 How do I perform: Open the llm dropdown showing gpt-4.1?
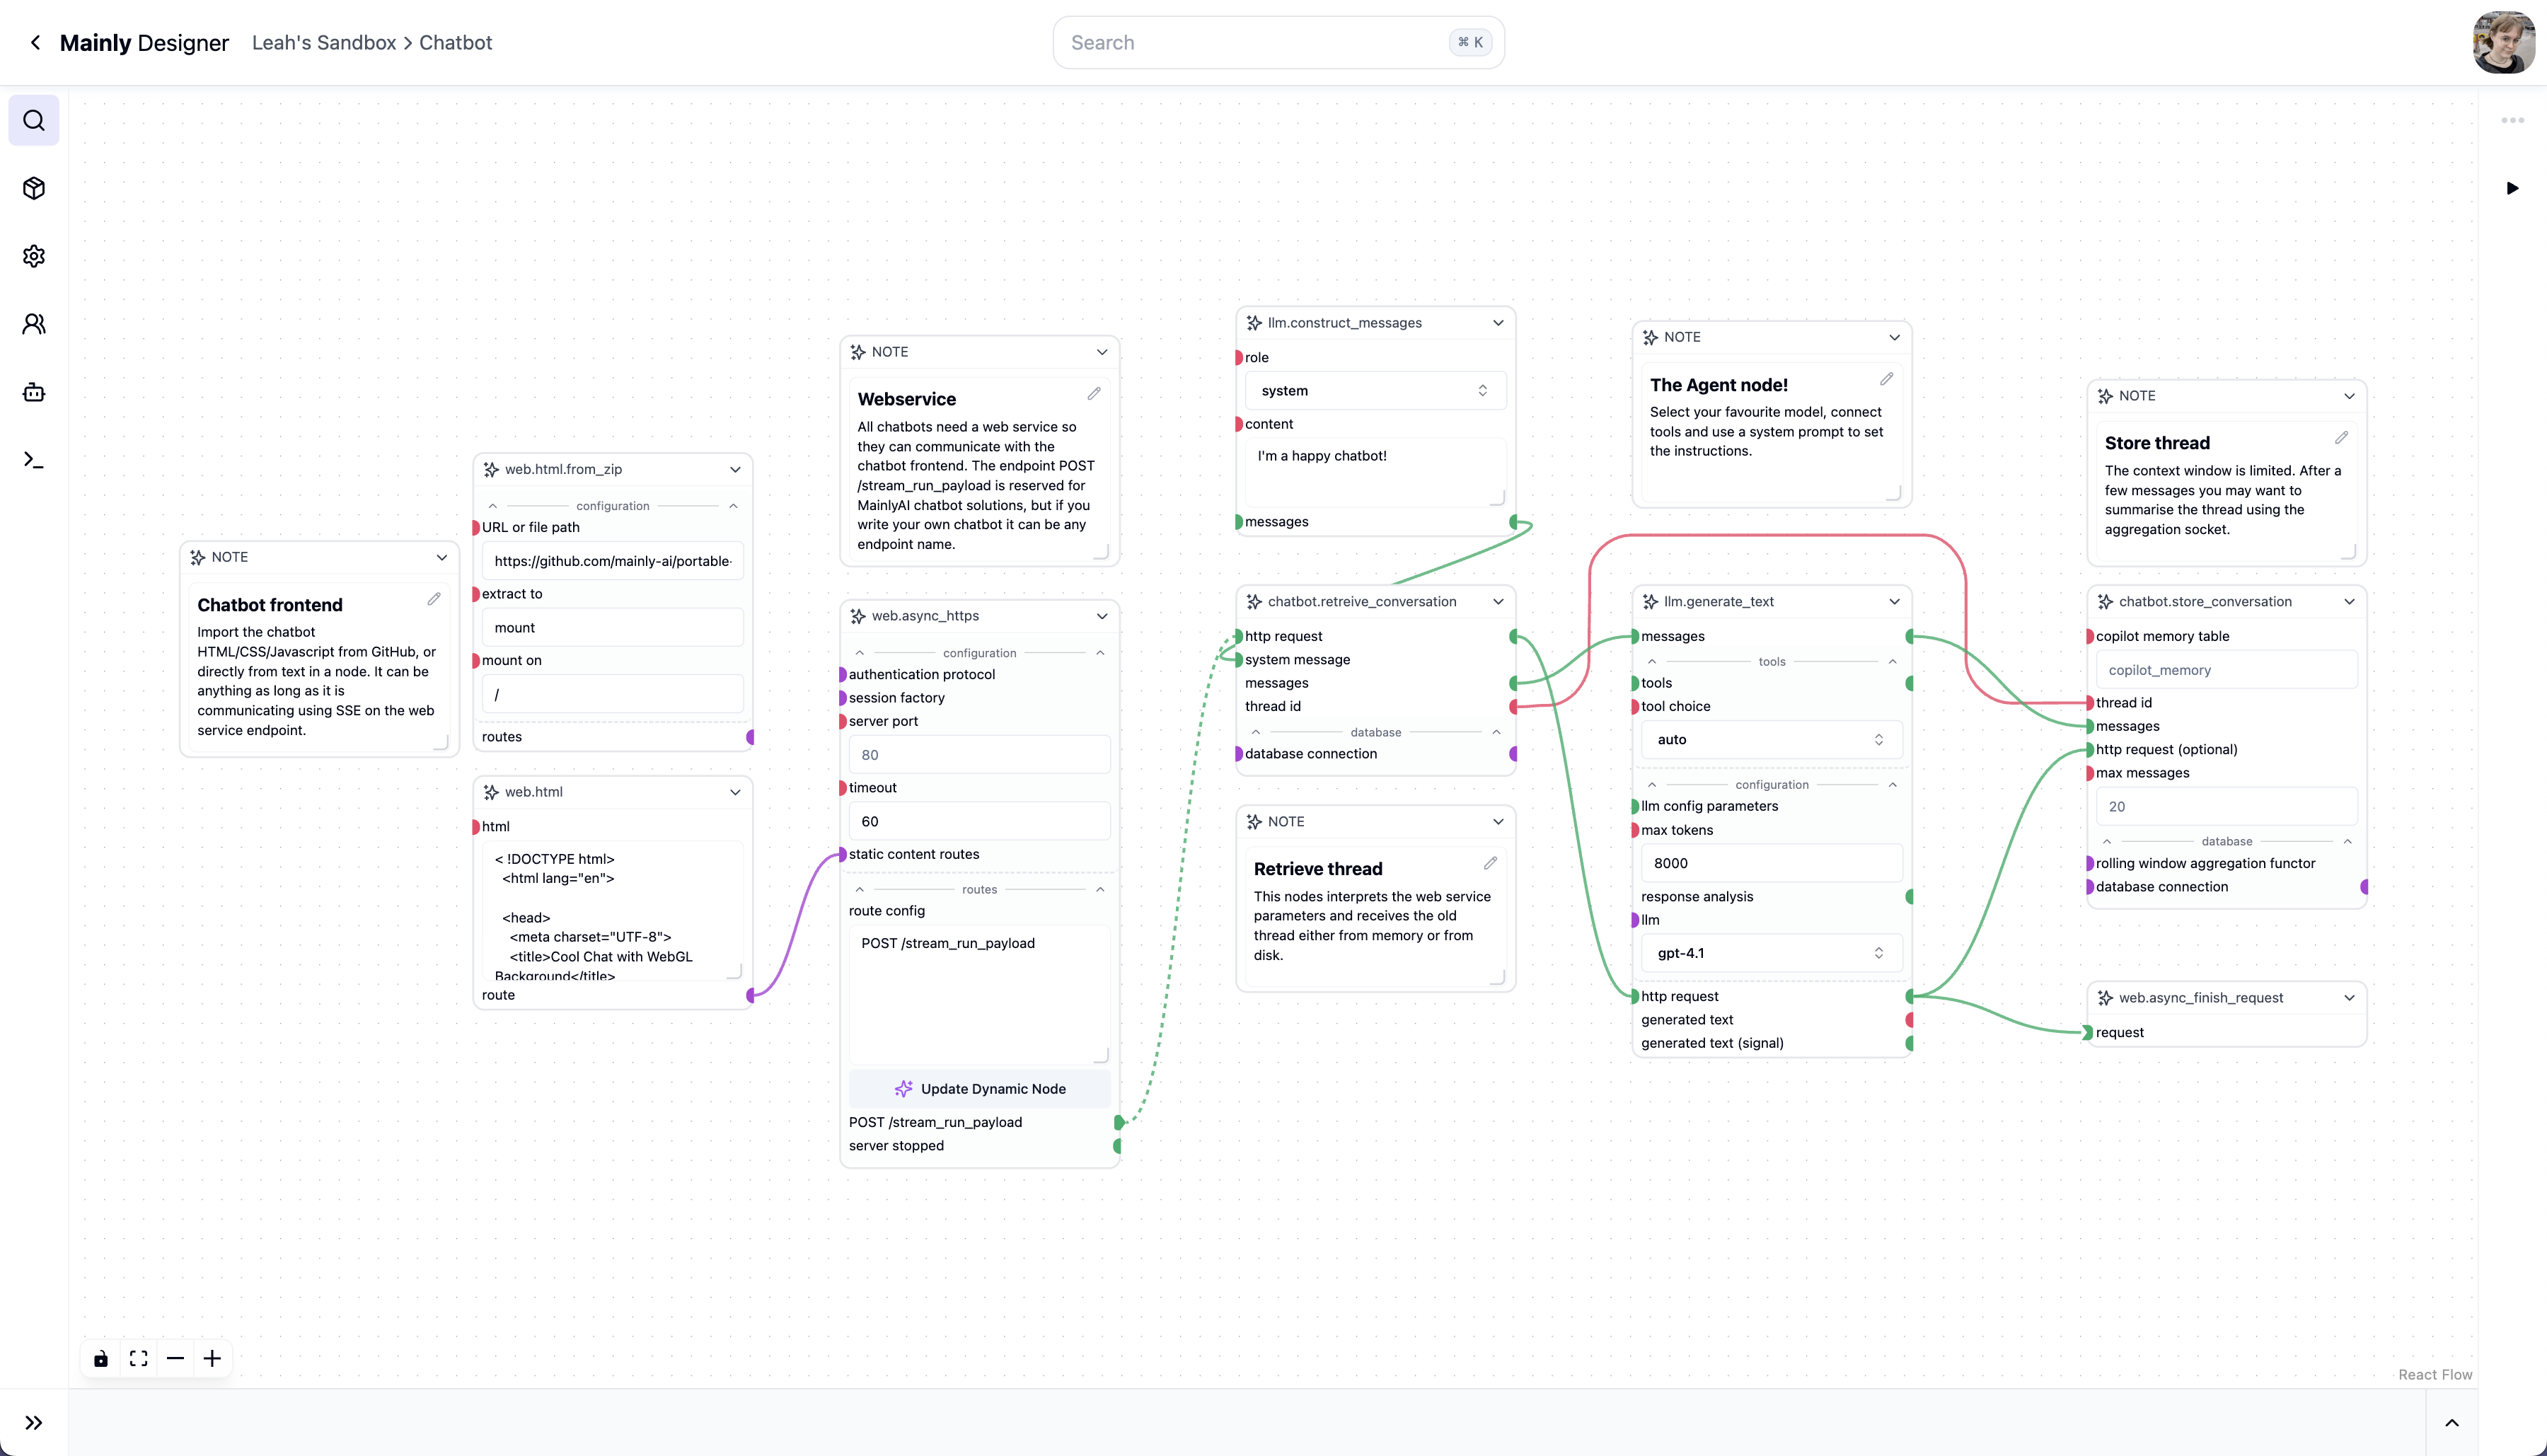1770,953
